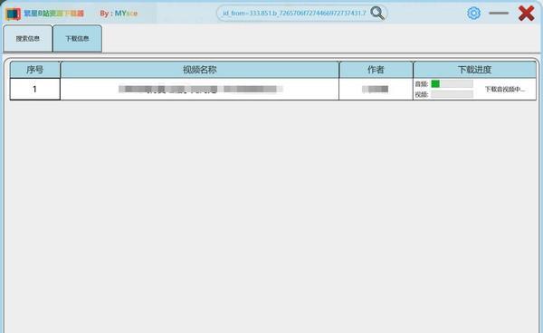Click the app title text in title bar
Viewport: 543px width, 333px height.
[53, 14]
